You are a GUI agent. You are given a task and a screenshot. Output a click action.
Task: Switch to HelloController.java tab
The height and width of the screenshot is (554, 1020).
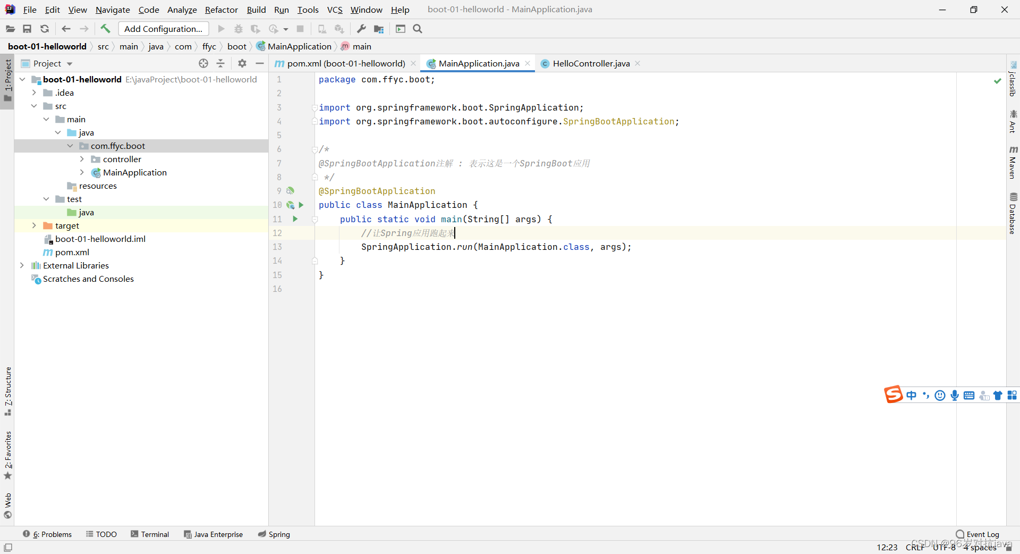coord(591,63)
